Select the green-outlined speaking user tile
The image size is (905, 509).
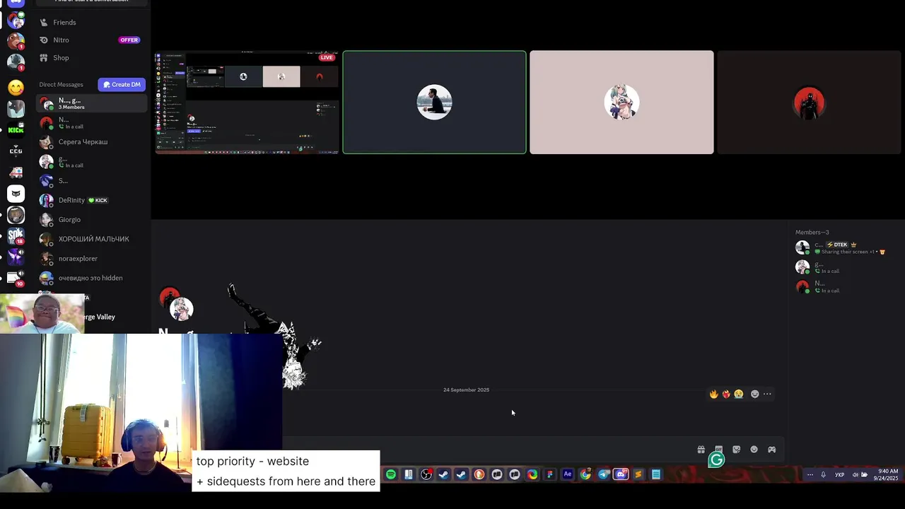tap(434, 102)
